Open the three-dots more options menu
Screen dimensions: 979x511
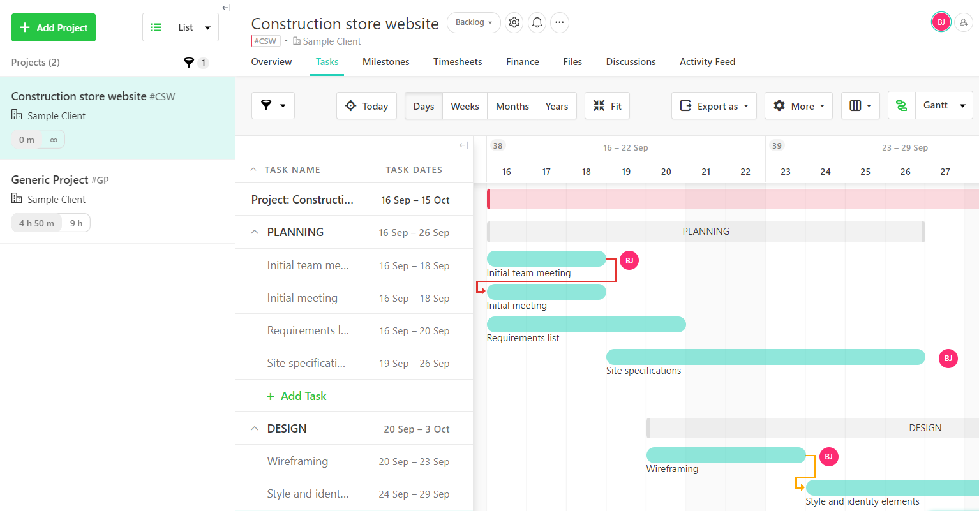(560, 22)
